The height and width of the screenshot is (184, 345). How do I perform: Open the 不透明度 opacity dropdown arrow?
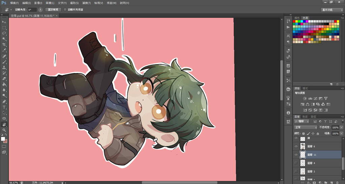(342, 127)
